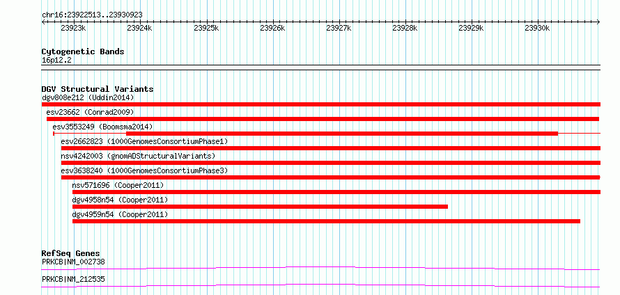Viewport: 620px width, 295px height.
Task: Click the red bar under dgv4958n54
Action: [x=260, y=207]
